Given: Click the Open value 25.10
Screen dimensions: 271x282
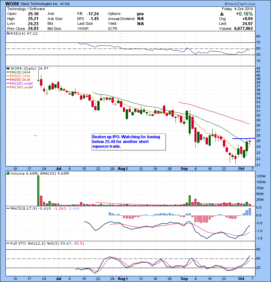Looking at the screenshot, I should (33, 14).
